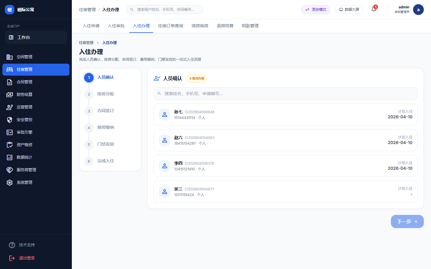Click the person search input field
This screenshot has width=431, height=269.
point(285,94)
